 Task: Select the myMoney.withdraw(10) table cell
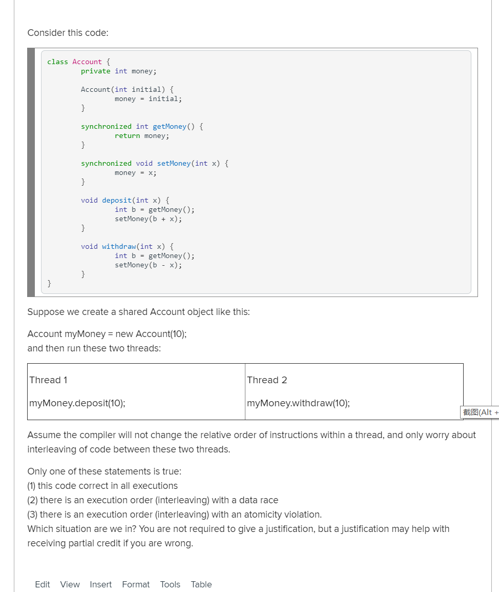click(298, 403)
